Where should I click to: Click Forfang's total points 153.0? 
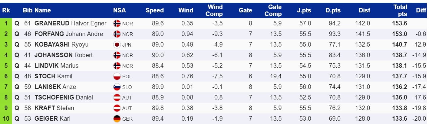click(401, 34)
